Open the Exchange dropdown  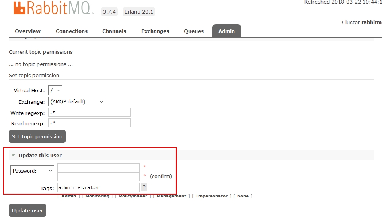(x=76, y=101)
